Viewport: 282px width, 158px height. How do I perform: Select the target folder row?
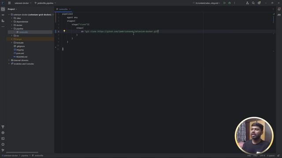pos(30,39)
